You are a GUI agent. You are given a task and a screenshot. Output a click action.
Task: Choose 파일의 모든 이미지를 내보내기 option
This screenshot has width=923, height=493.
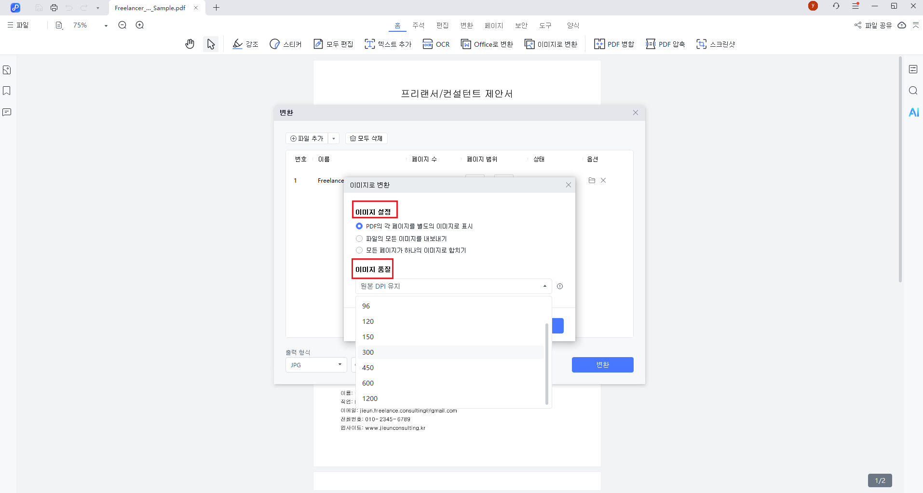point(359,238)
